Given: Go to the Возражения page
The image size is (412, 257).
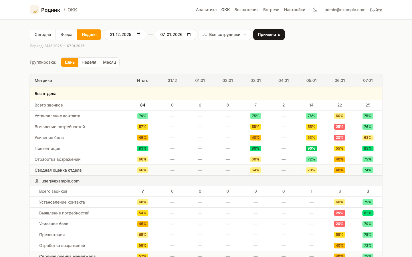Looking at the screenshot, I should click(246, 10).
